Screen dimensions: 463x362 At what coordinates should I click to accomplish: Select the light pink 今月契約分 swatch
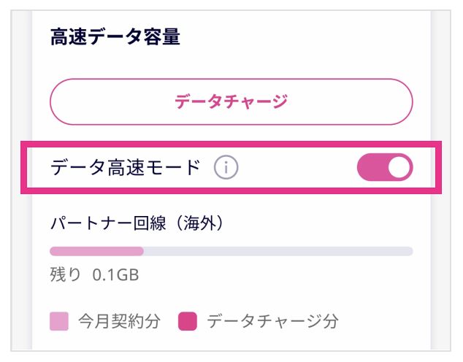pos(59,321)
